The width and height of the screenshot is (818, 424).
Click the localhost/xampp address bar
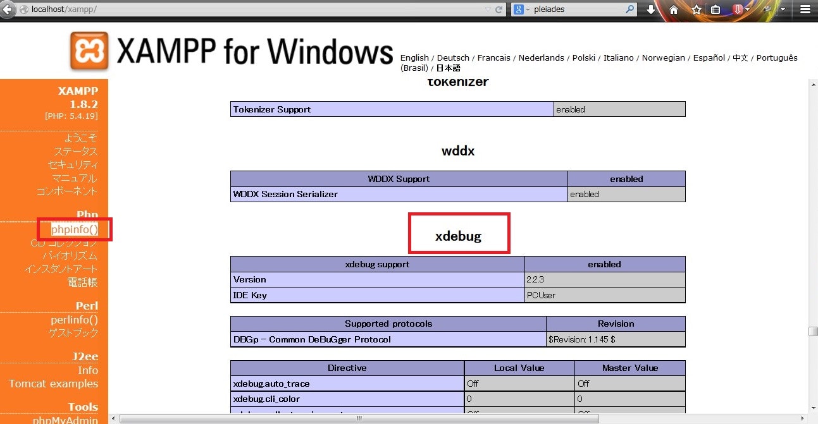pos(253,9)
